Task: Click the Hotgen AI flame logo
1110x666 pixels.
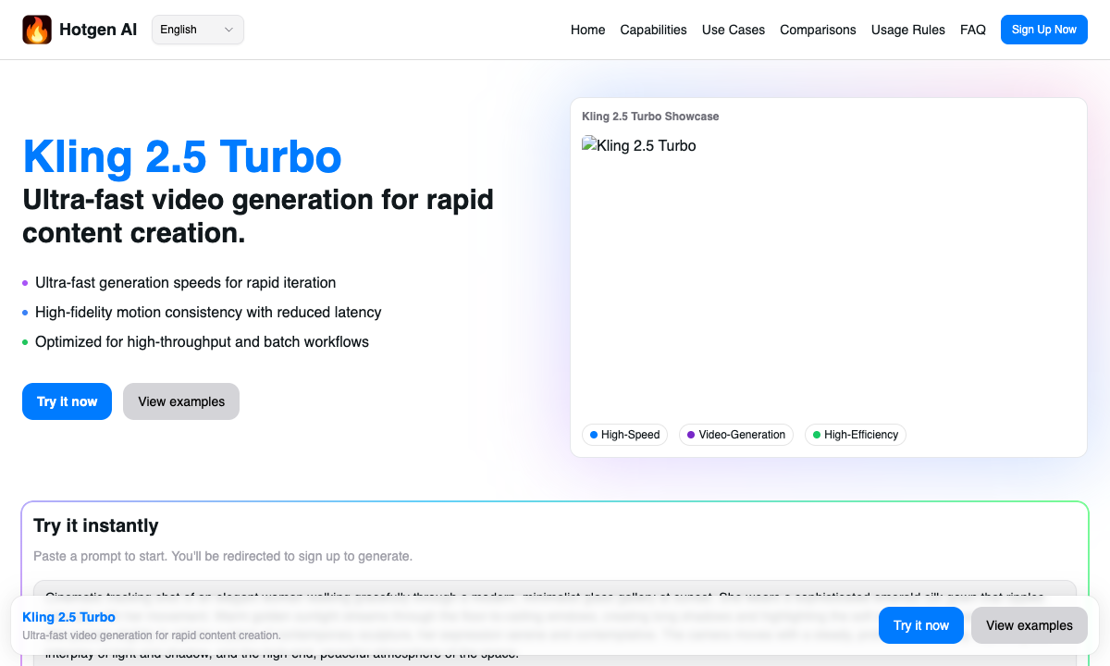Action: tap(37, 29)
